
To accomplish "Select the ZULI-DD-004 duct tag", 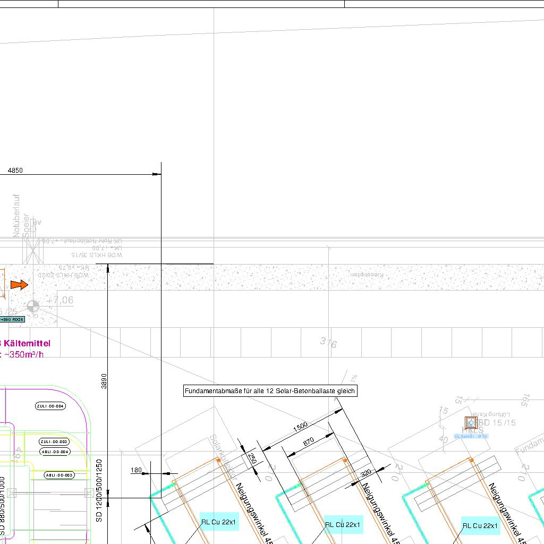I will (x=50, y=406).
